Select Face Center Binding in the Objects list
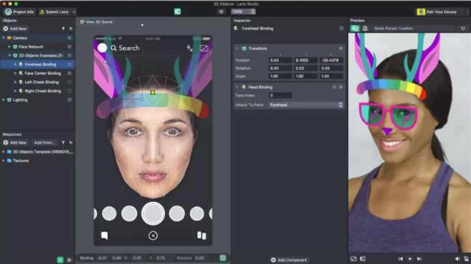The height and width of the screenshot is (264, 471). point(42,73)
